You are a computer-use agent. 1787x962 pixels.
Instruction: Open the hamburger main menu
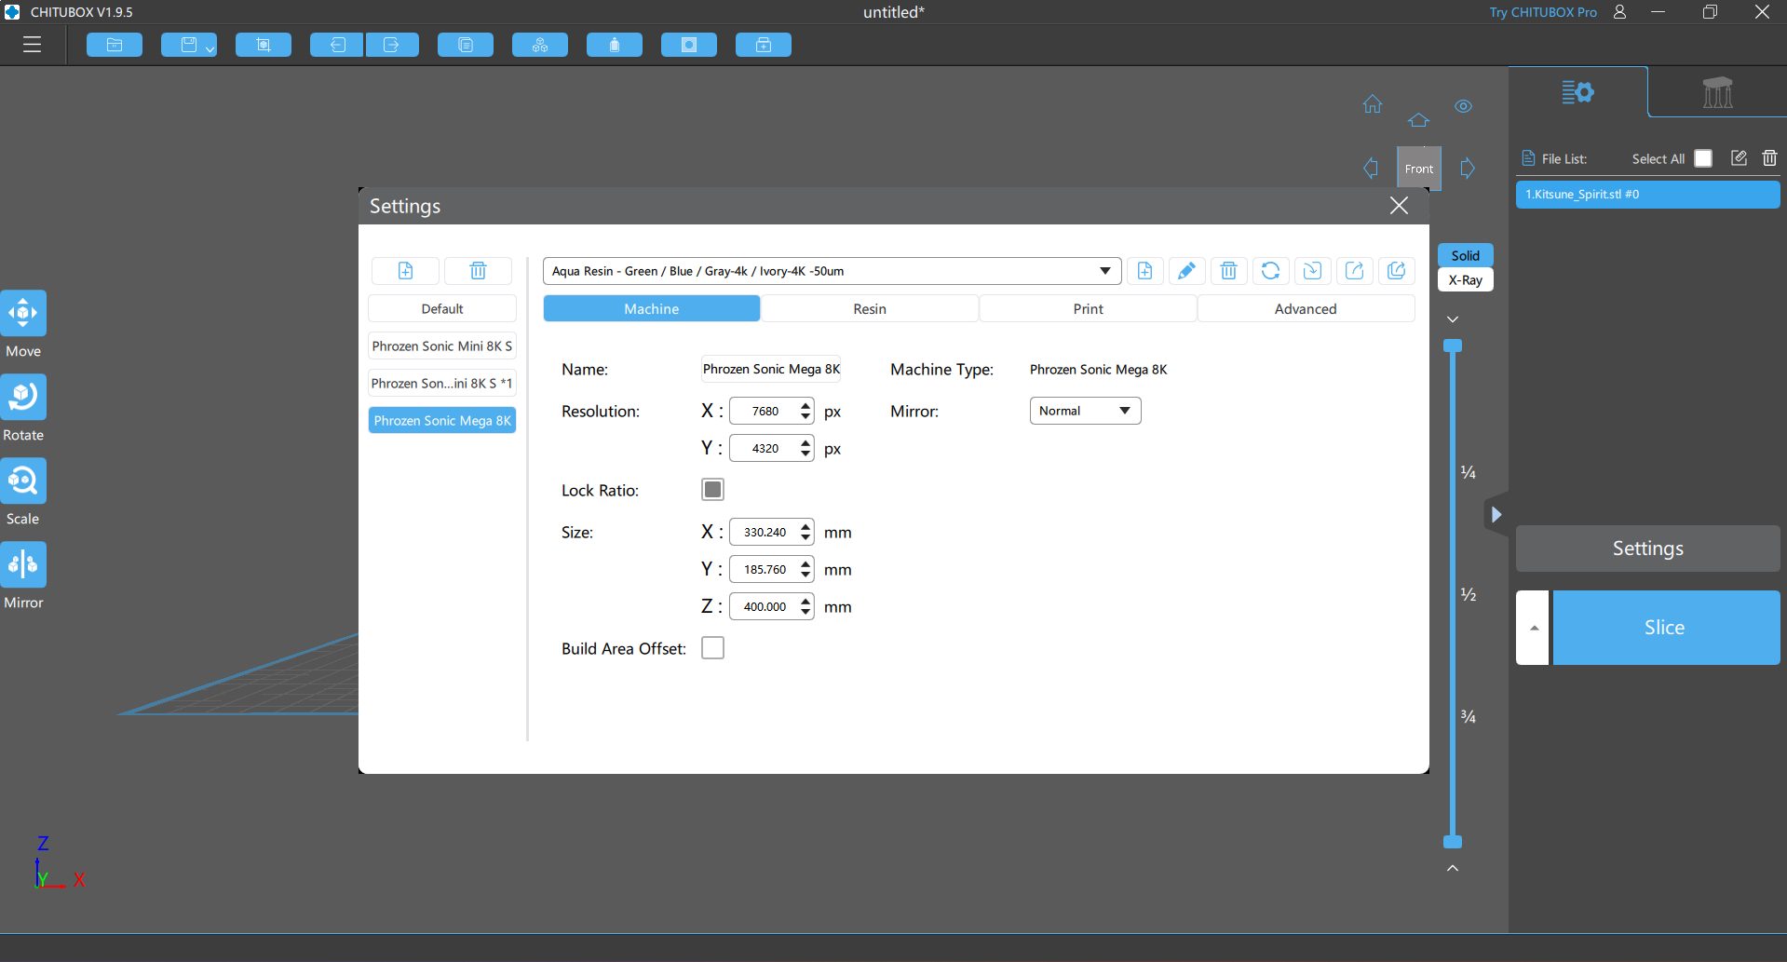32,45
